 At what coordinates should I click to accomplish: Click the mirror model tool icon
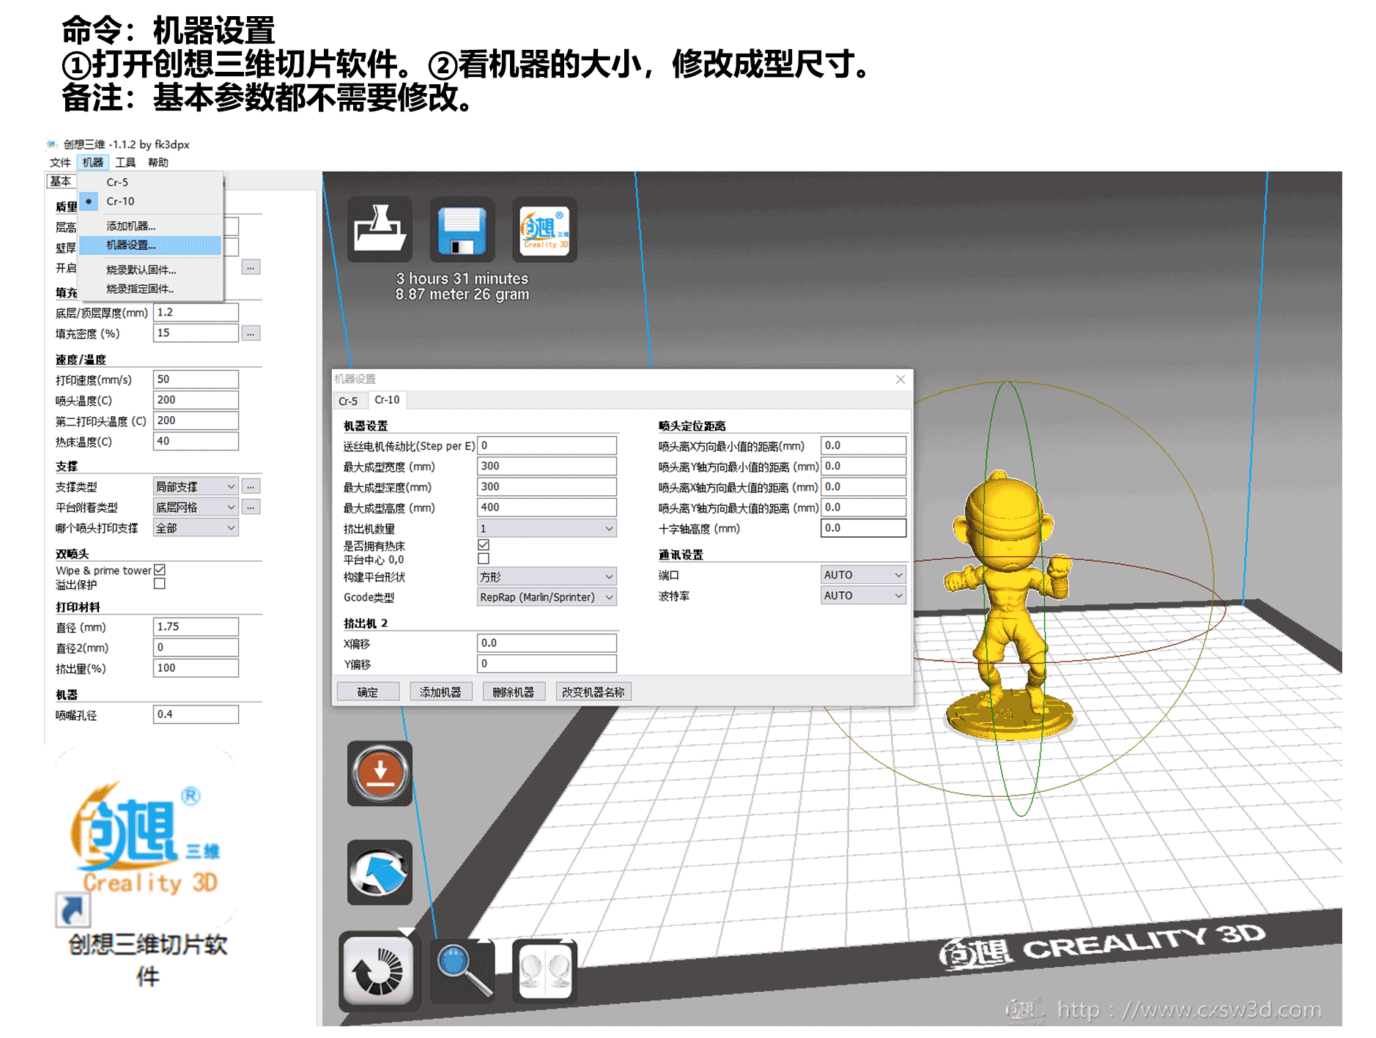click(x=544, y=971)
